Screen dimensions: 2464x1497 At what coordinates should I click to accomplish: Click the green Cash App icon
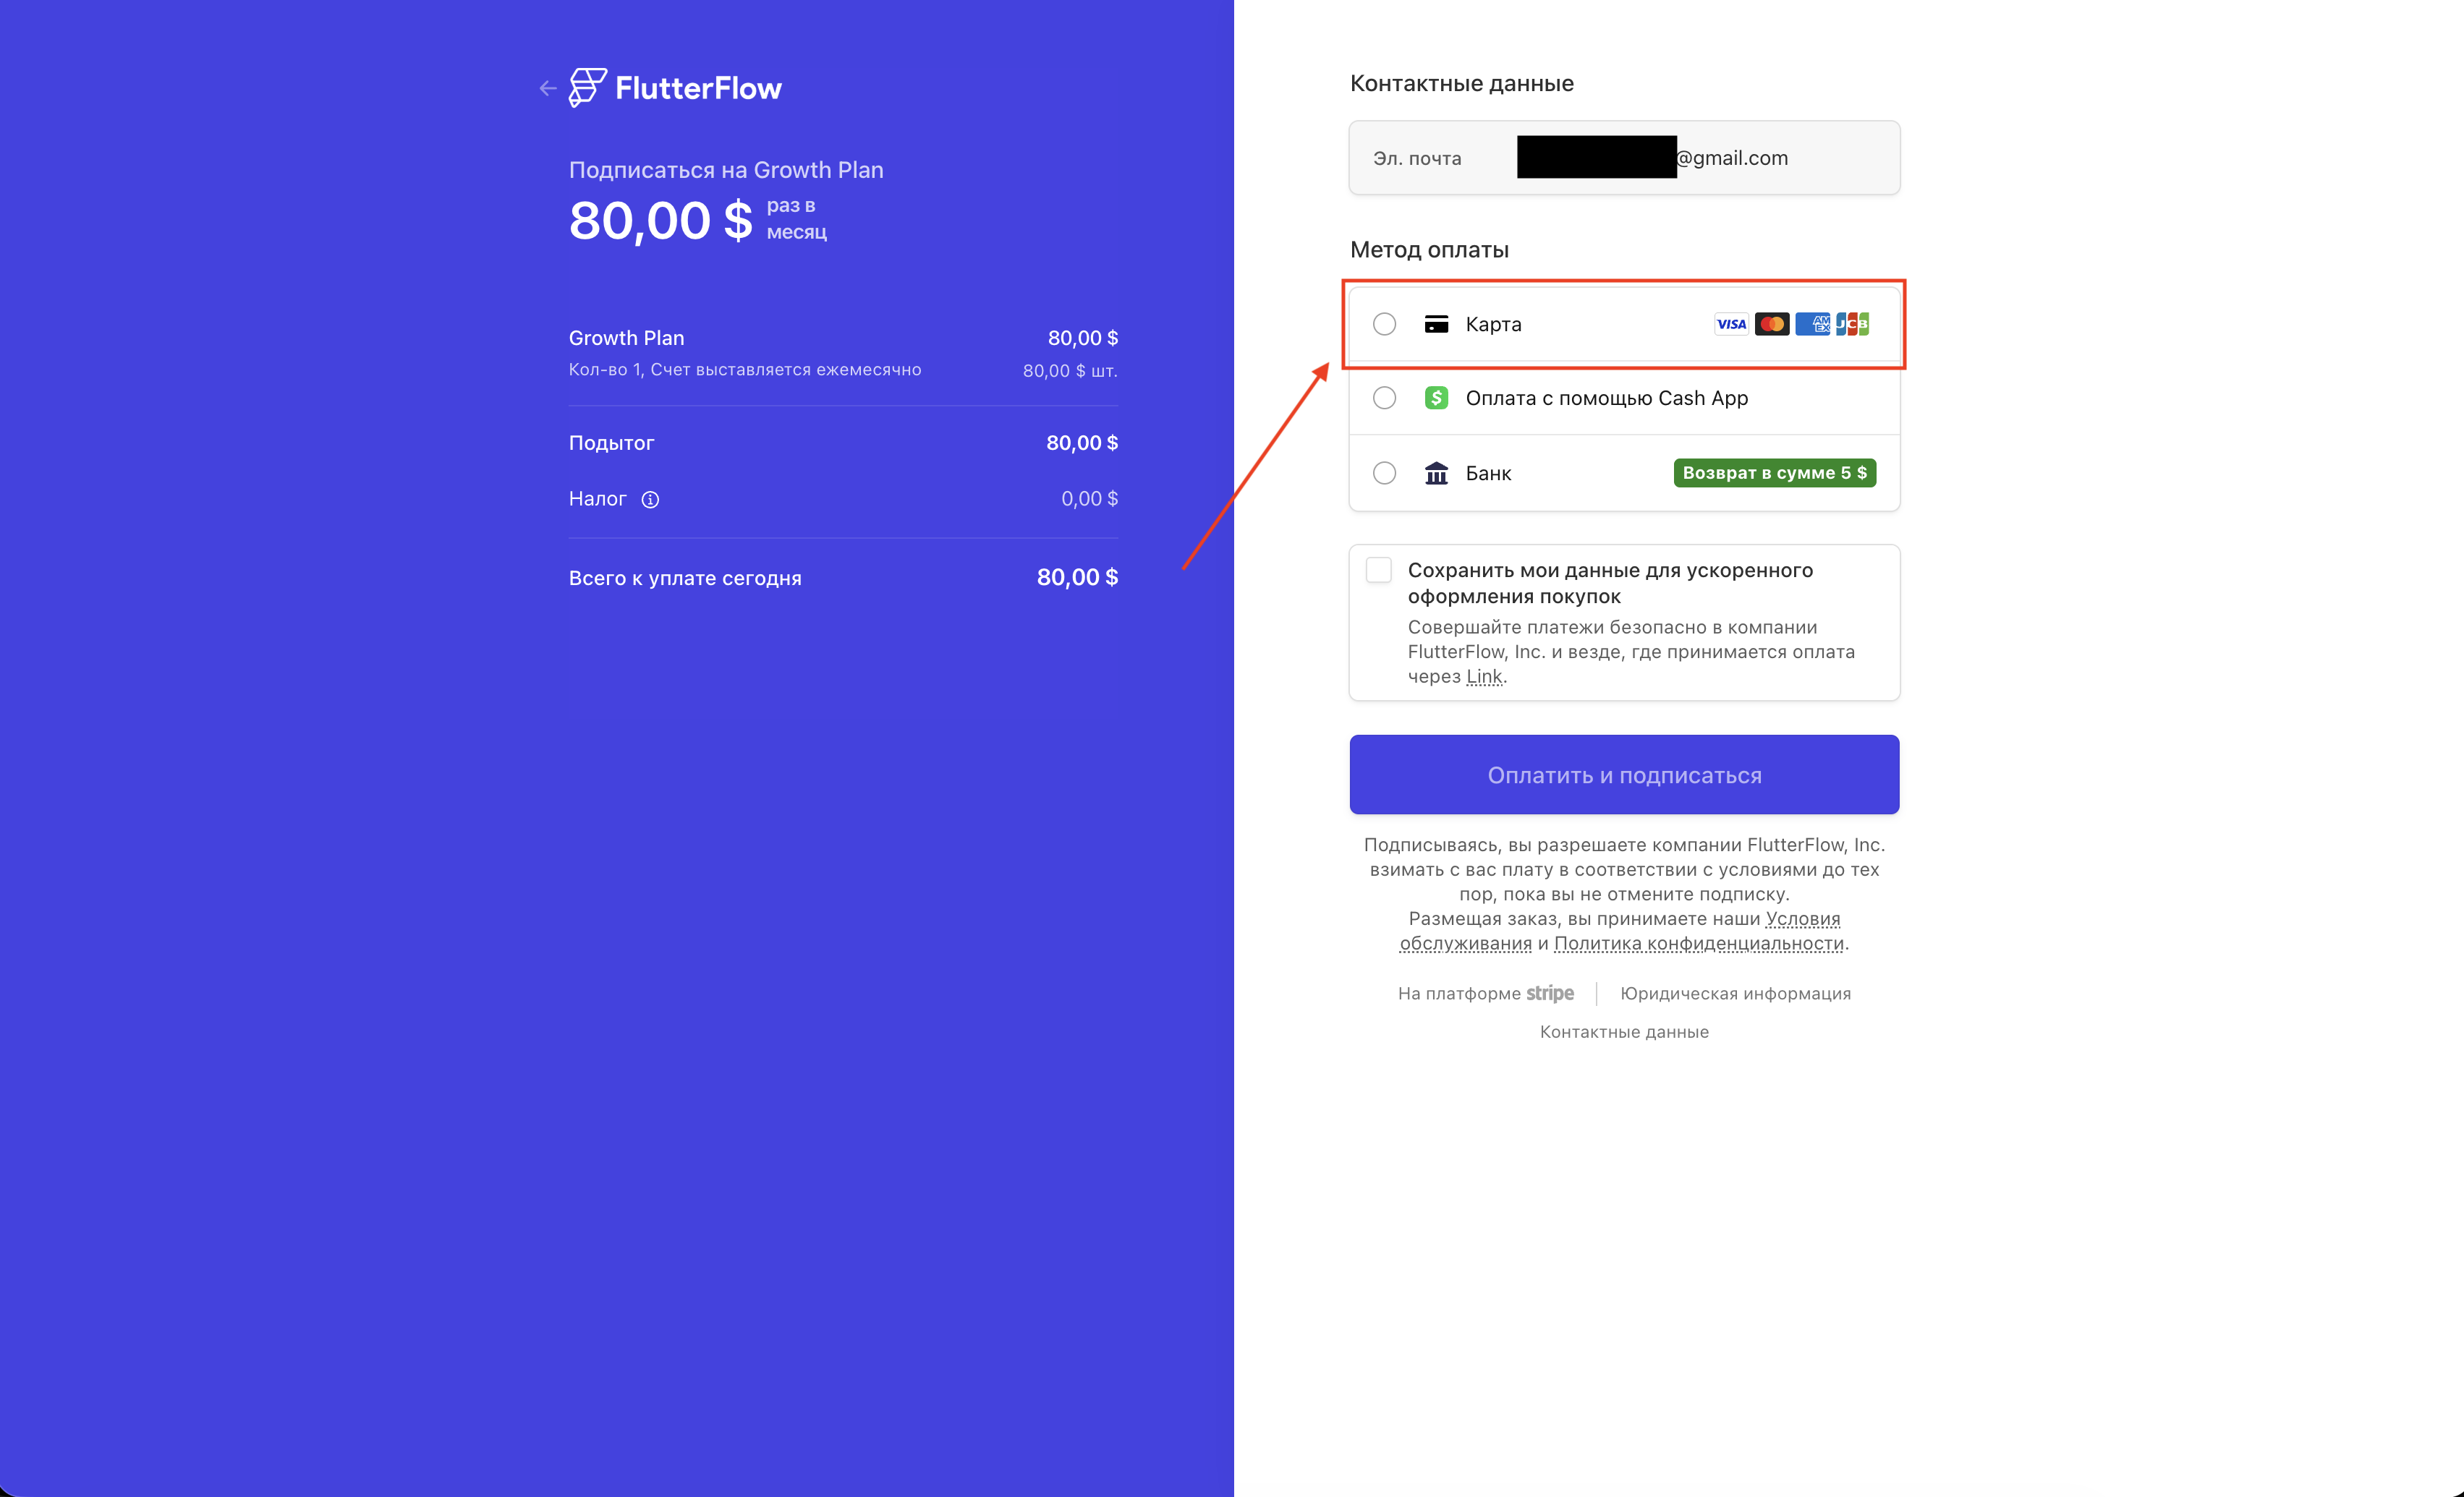pyautogui.click(x=1436, y=398)
